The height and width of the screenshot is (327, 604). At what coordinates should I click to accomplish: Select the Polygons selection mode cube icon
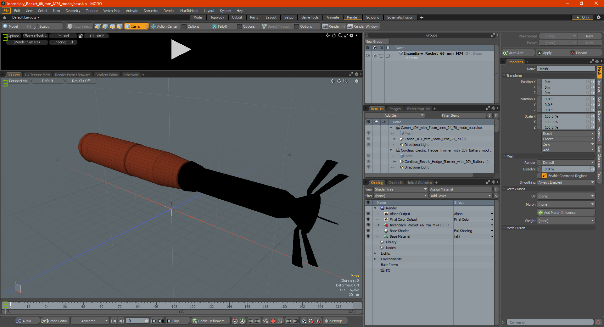(x=112, y=26)
